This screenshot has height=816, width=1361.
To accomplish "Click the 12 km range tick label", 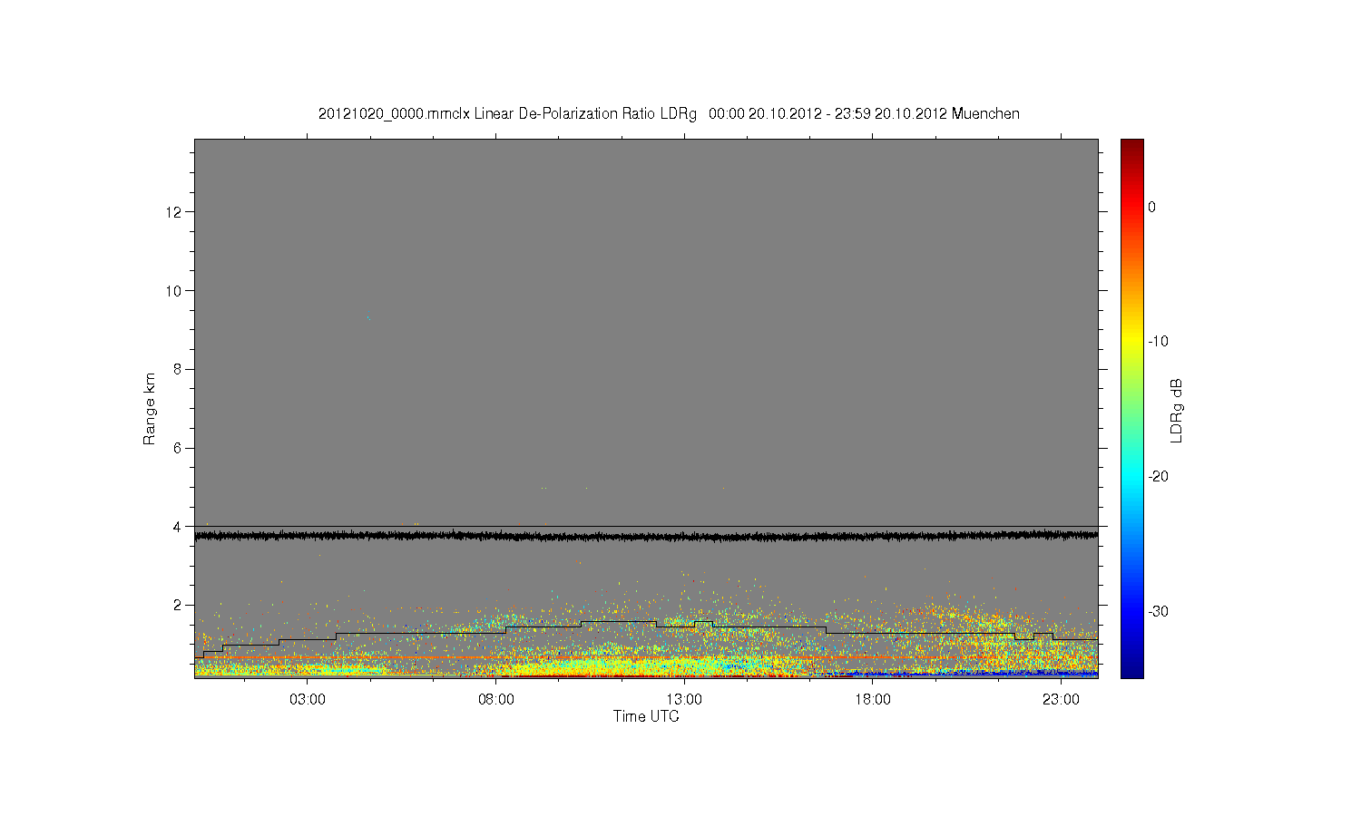I will pyautogui.click(x=175, y=212).
